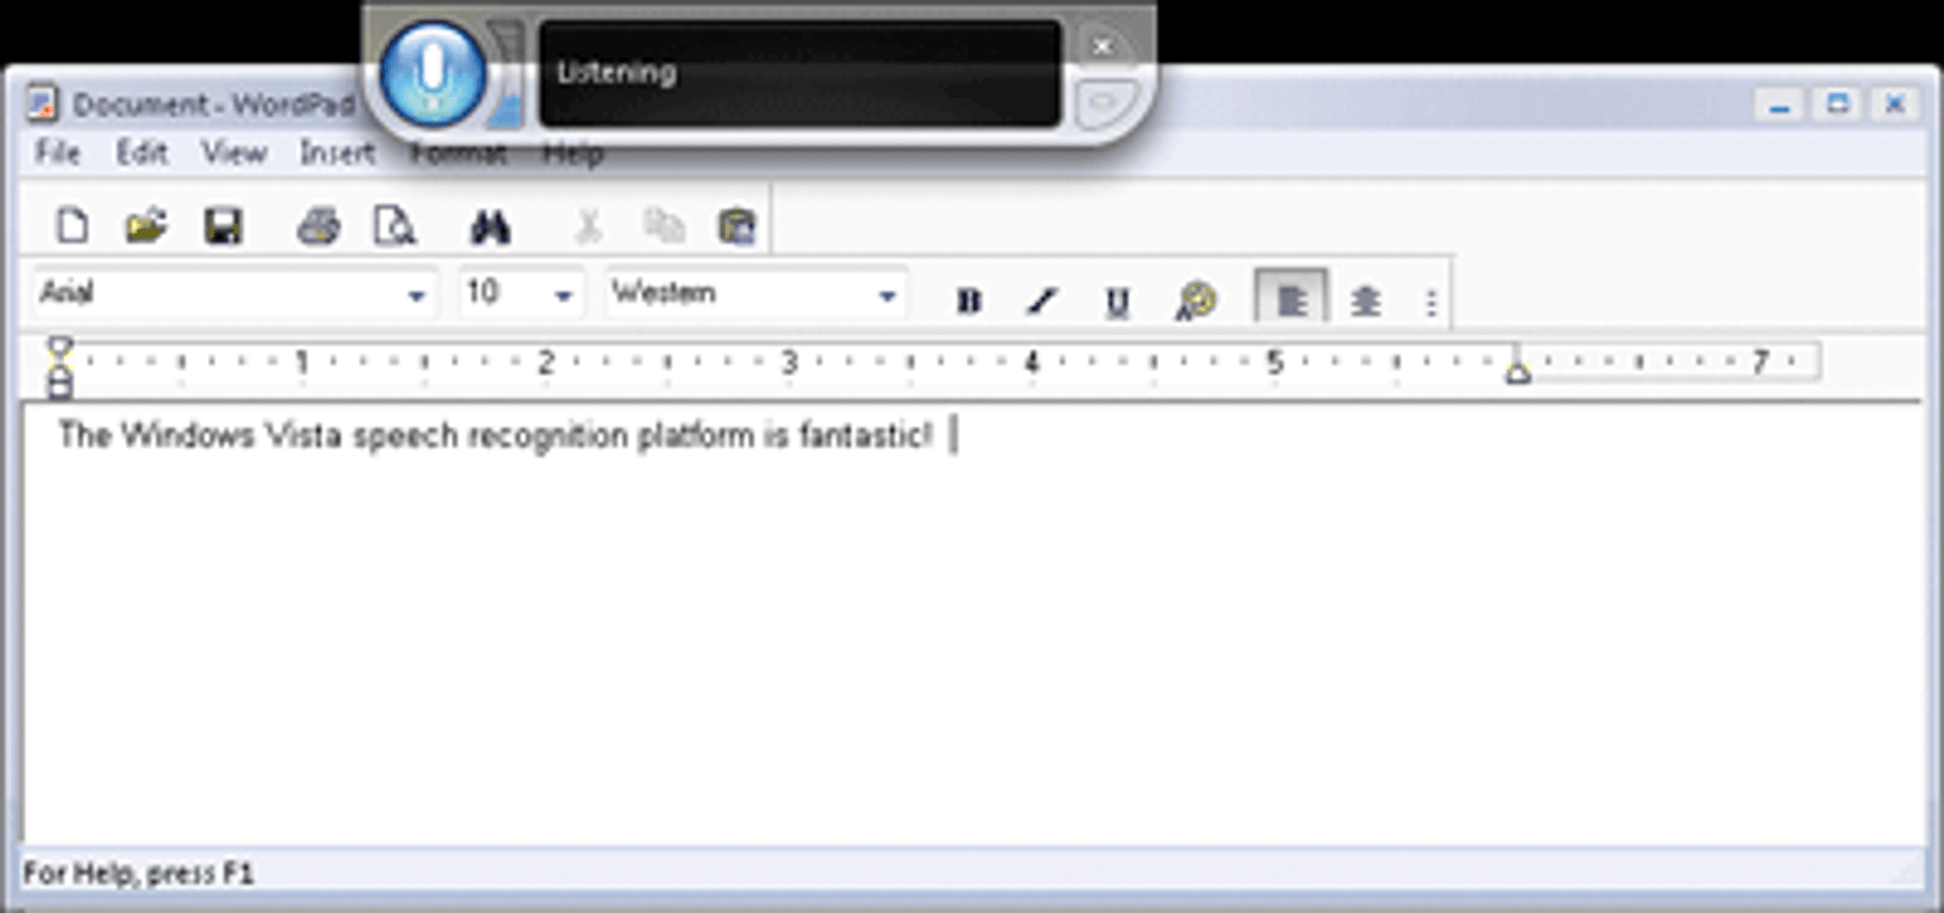Open the Edit menu

tap(142, 152)
